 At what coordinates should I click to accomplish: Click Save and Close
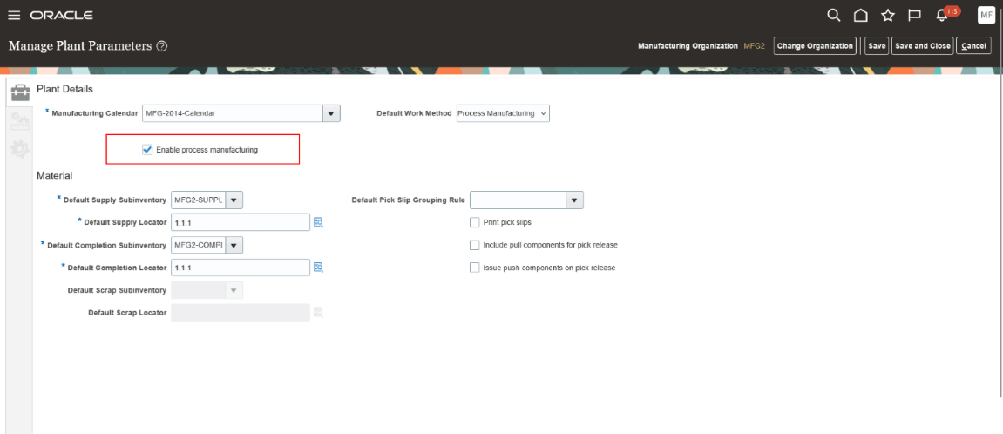(x=923, y=46)
